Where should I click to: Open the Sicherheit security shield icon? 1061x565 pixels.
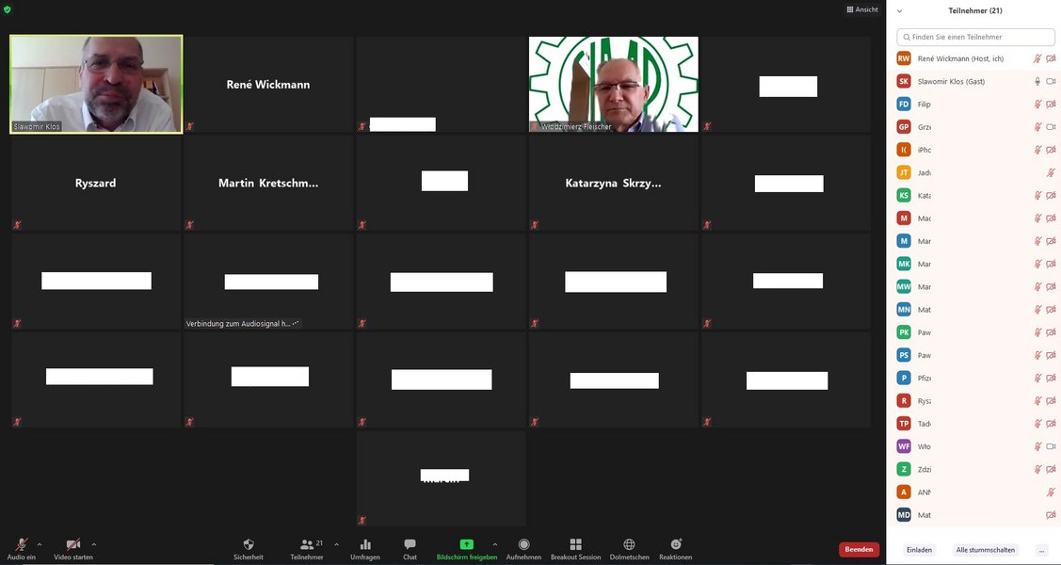[x=249, y=544]
